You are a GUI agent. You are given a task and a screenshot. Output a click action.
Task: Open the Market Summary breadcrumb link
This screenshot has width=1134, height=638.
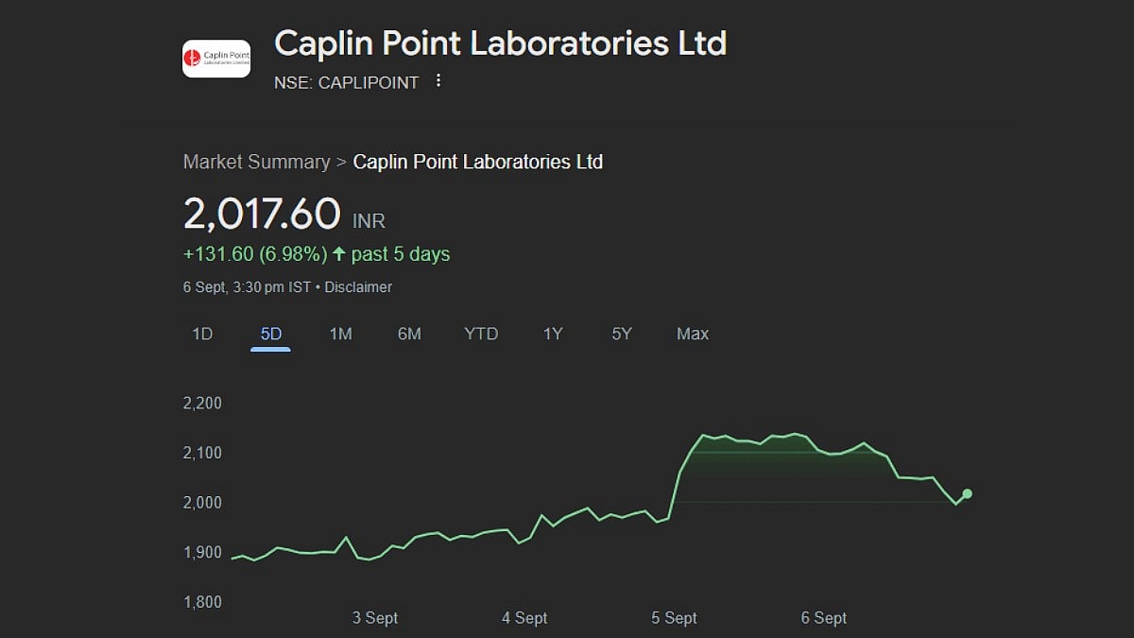tap(256, 162)
